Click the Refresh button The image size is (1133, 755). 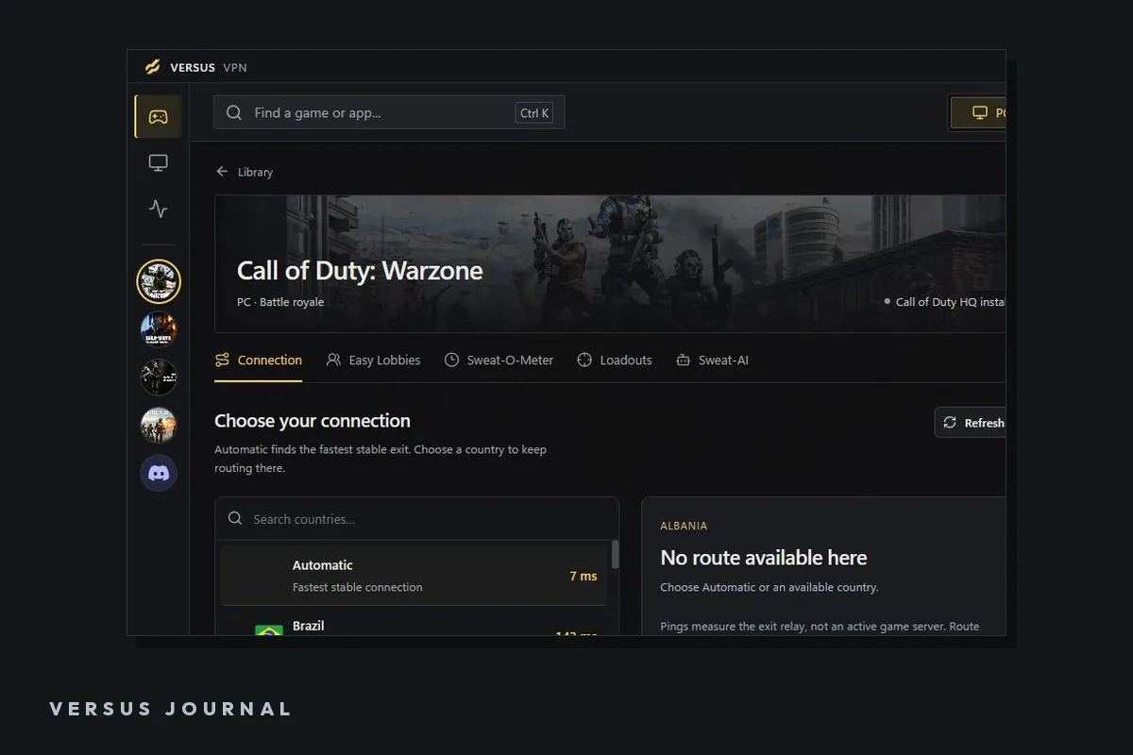click(971, 423)
